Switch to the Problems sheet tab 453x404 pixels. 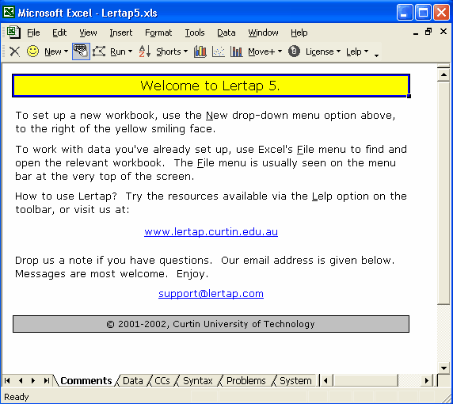pos(246,380)
